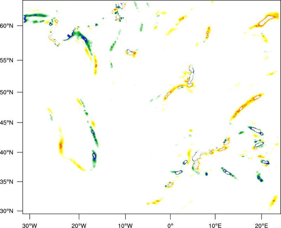Click the 10°W longitude label
Image resolution: width=281 pixels, height=228 pixels.
pos(125,226)
